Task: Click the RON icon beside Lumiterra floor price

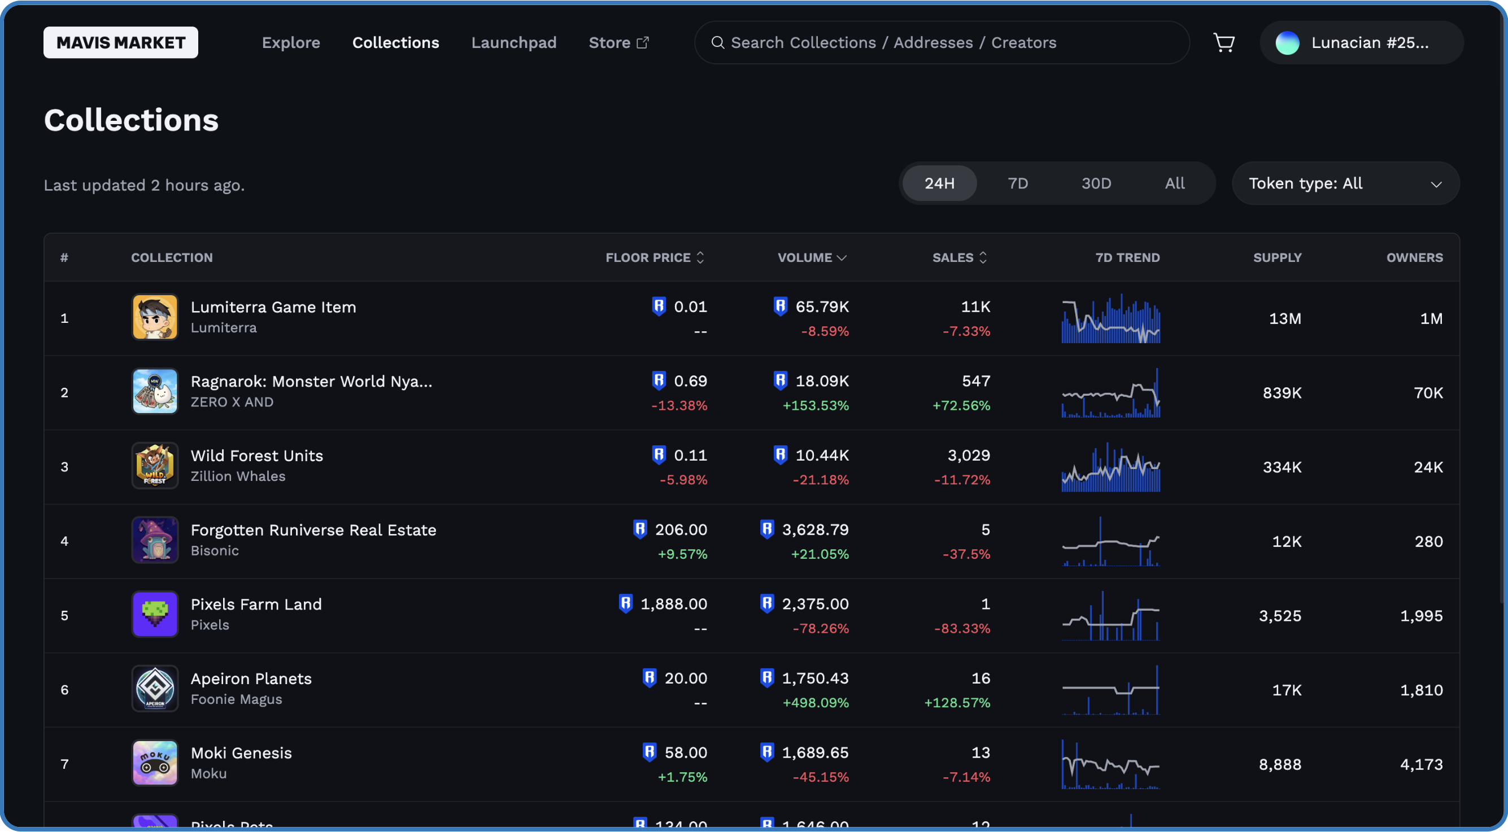Action: click(x=659, y=306)
